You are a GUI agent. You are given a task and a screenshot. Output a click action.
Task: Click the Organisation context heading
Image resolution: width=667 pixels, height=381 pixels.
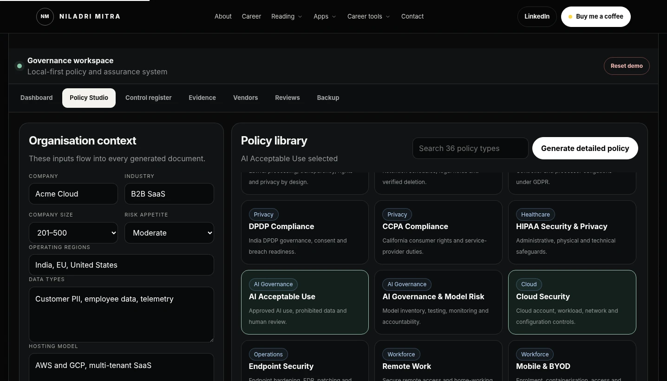[82, 140]
